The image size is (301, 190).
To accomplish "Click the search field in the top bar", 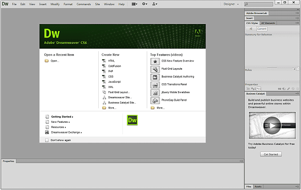I will 258,4.
